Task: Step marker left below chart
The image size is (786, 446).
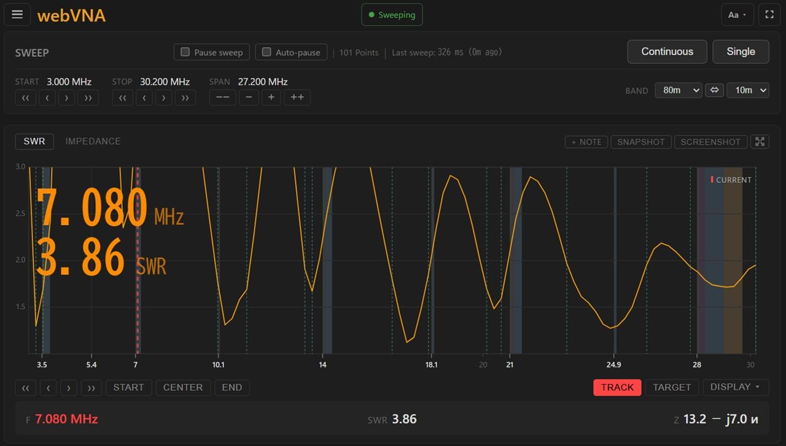Action: click(47, 388)
